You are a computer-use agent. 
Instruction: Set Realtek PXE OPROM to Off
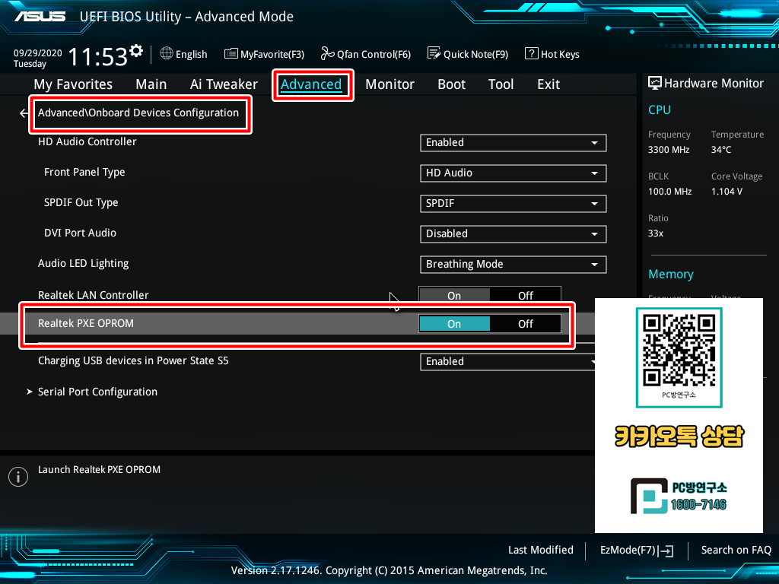click(525, 324)
